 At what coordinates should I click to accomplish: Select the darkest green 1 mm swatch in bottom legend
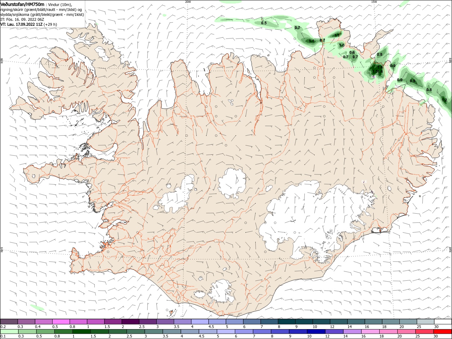(x=81, y=332)
